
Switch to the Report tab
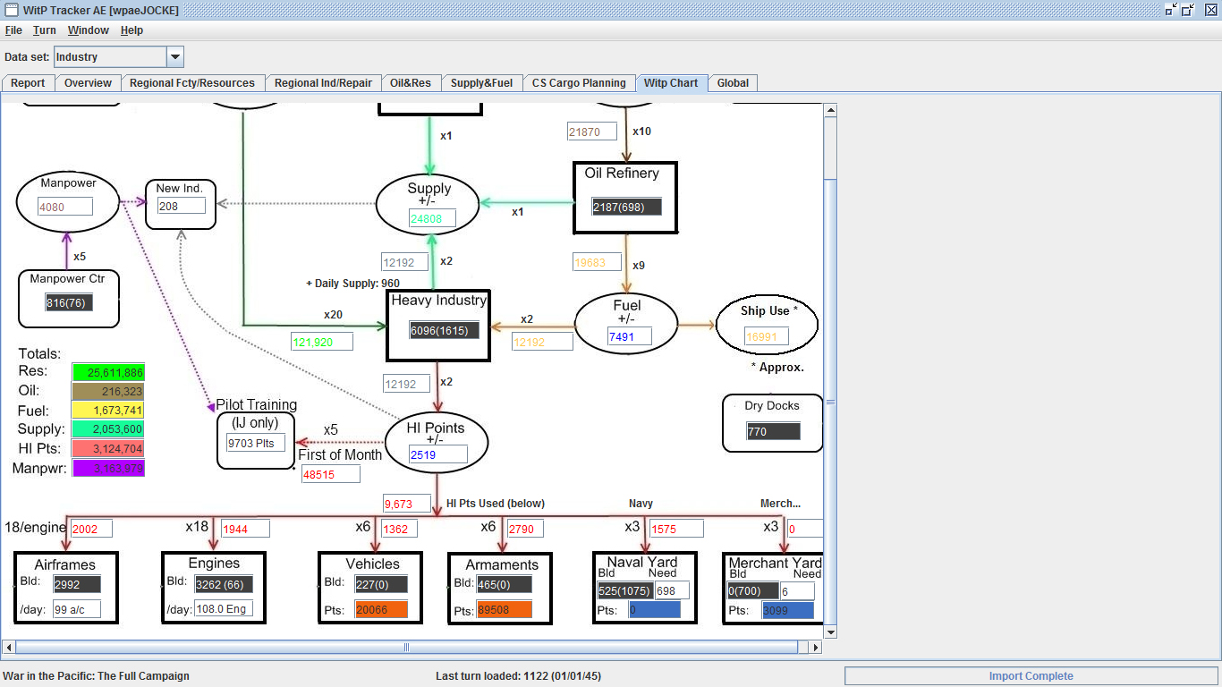28,83
